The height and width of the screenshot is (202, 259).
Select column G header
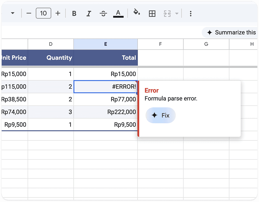tap(206, 44)
